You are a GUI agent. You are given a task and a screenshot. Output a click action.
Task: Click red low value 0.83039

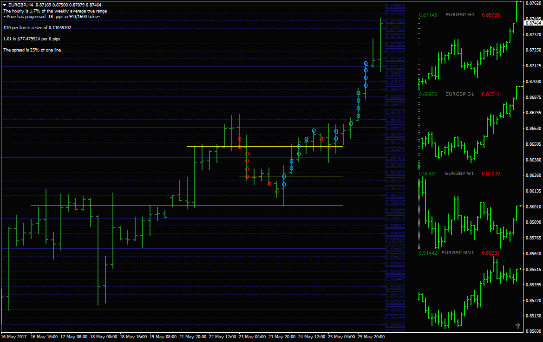pyautogui.click(x=491, y=174)
